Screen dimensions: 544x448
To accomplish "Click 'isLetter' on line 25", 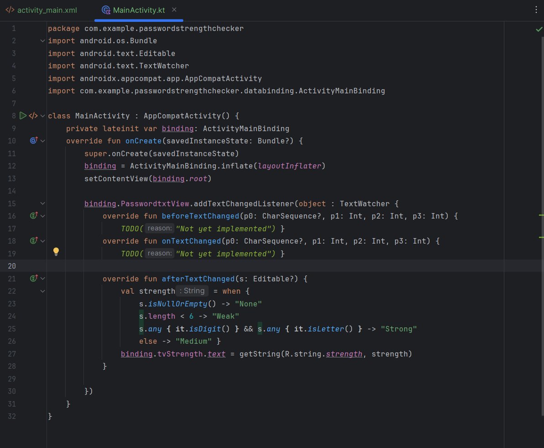I will coord(326,329).
